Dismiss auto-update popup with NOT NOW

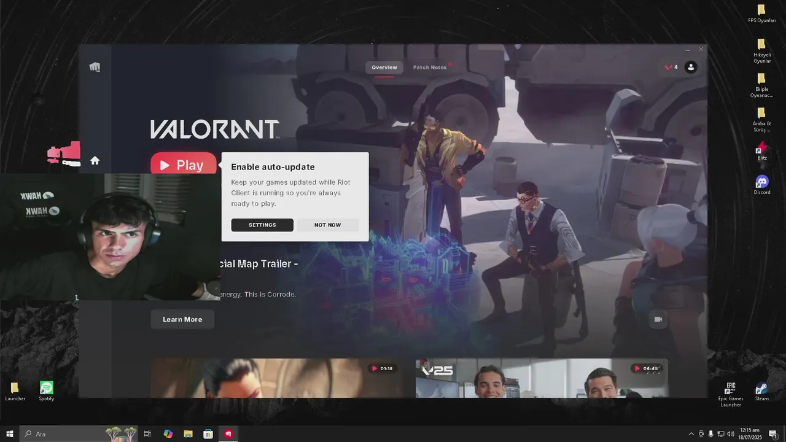coord(327,225)
